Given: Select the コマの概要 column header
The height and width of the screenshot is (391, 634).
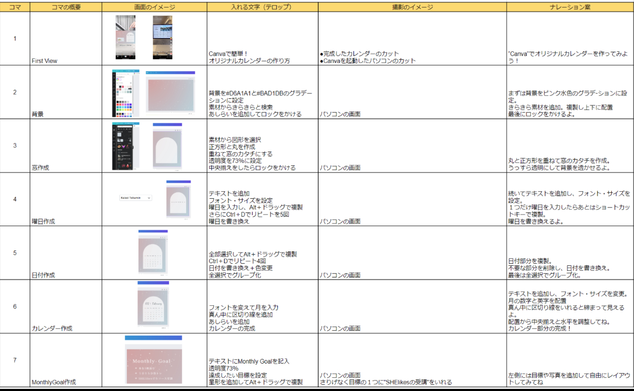Looking at the screenshot, I should [66, 8].
